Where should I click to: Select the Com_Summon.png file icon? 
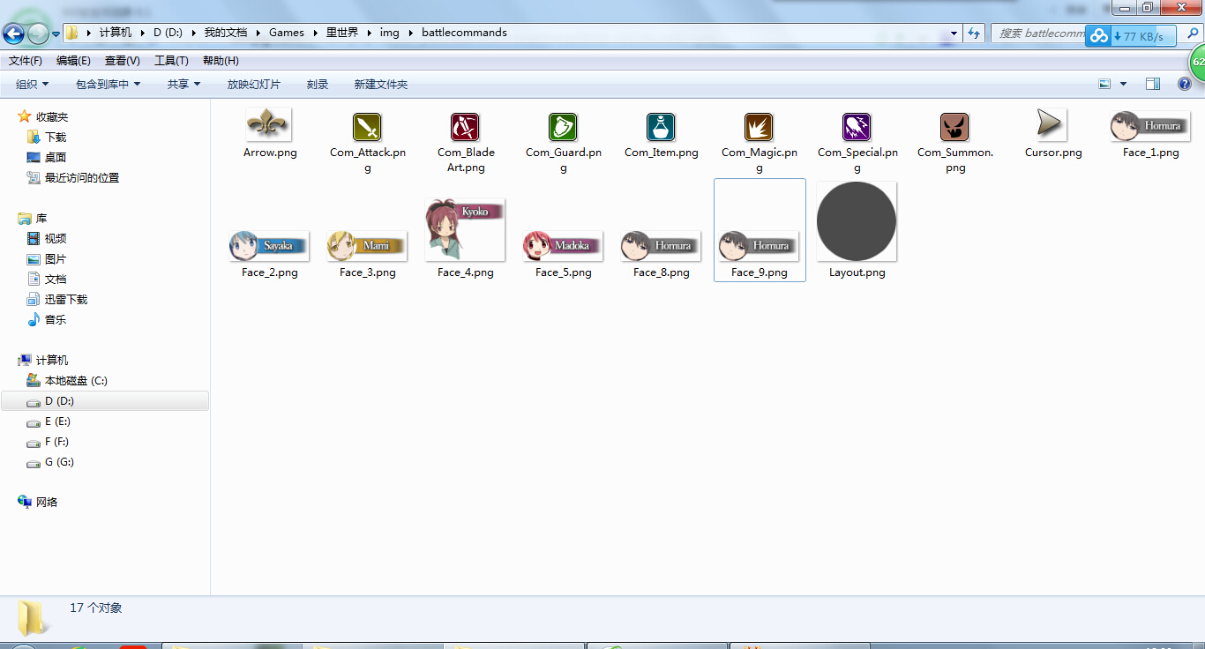pos(954,127)
